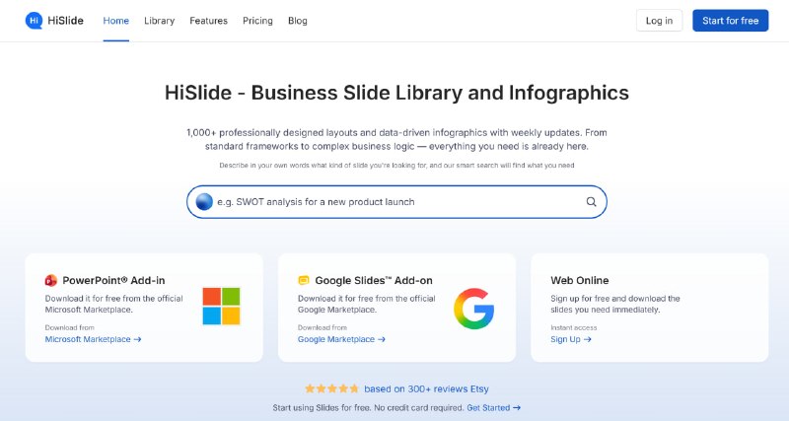Open the Library menu item
789x421 pixels.
pos(160,21)
